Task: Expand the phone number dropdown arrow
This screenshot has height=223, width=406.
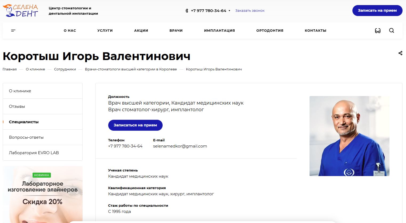Action: (229, 11)
